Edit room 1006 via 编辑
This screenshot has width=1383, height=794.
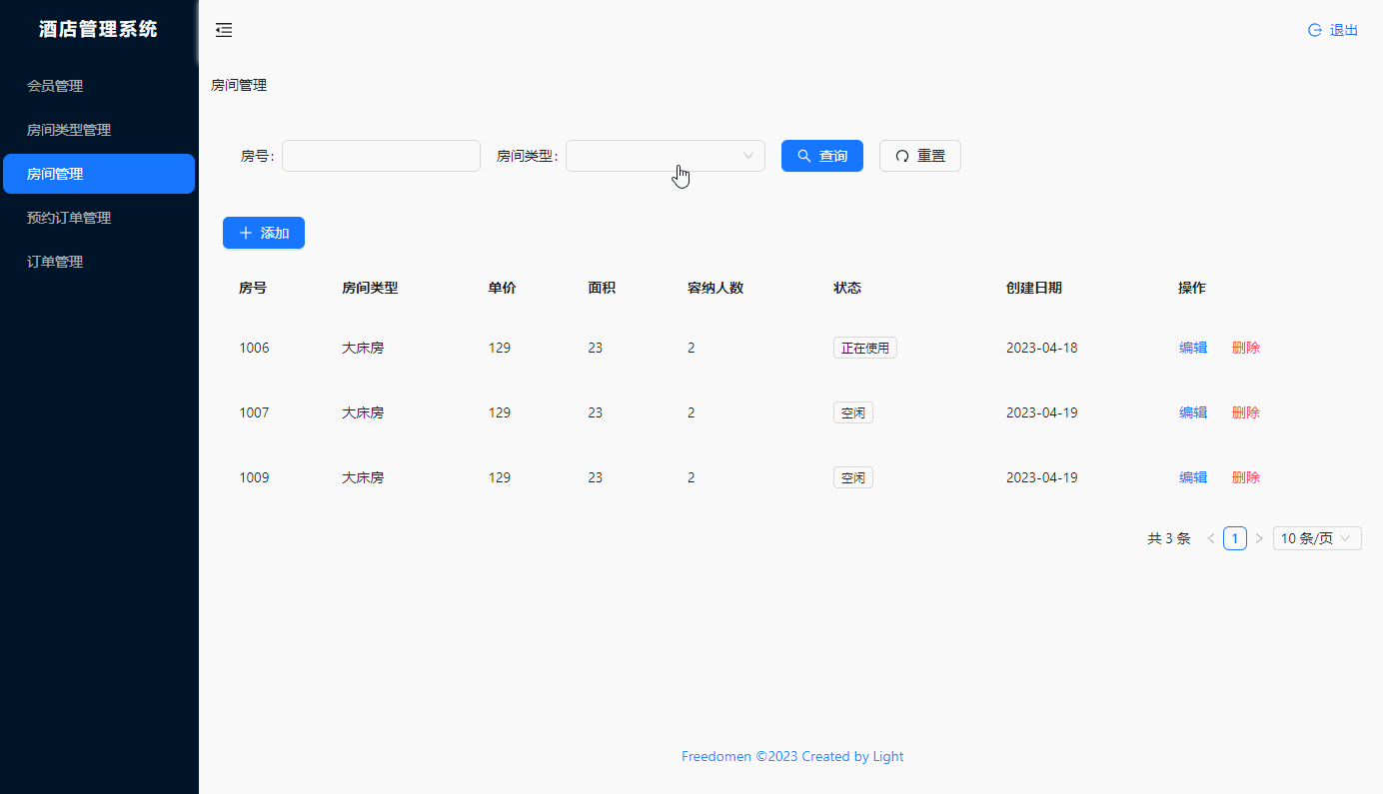coord(1193,348)
